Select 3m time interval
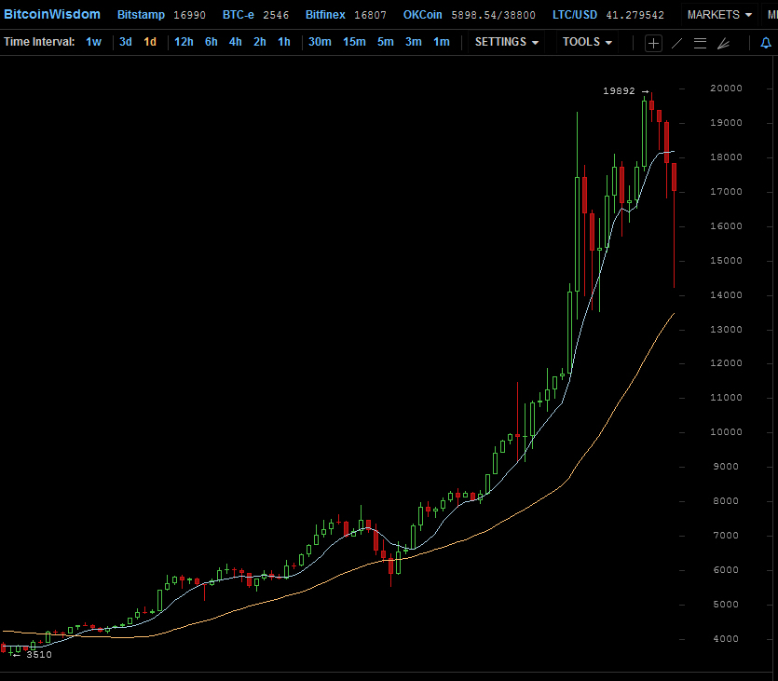The height and width of the screenshot is (681, 778). click(414, 42)
